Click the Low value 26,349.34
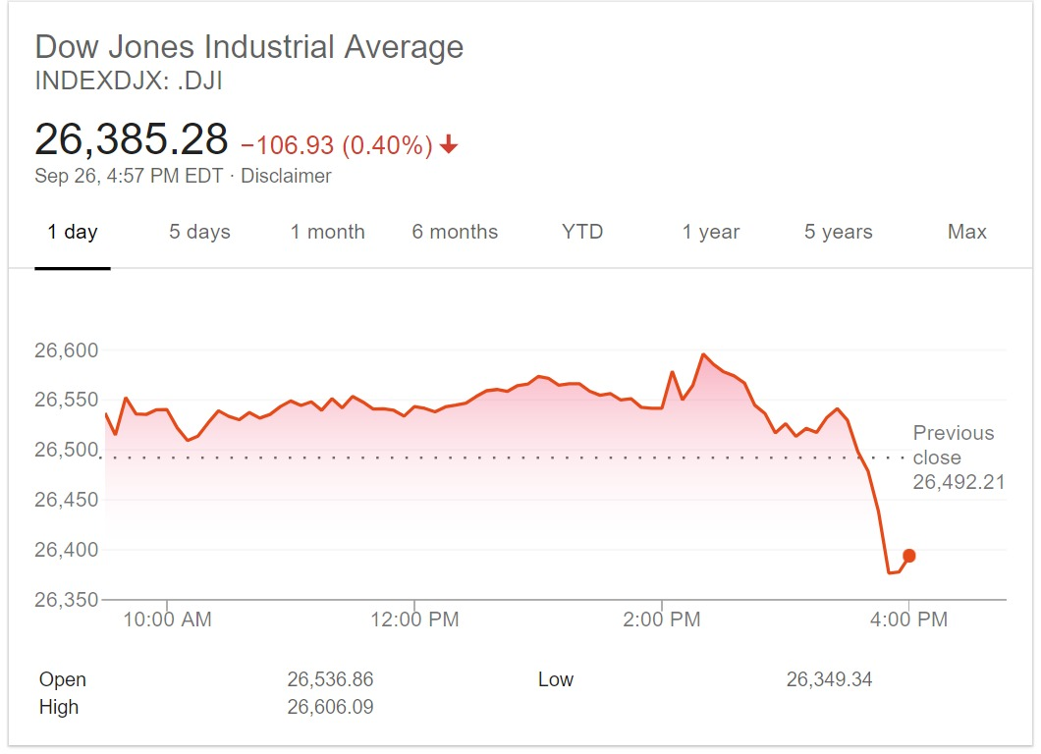The height and width of the screenshot is (754, 1041). [829, 679]
